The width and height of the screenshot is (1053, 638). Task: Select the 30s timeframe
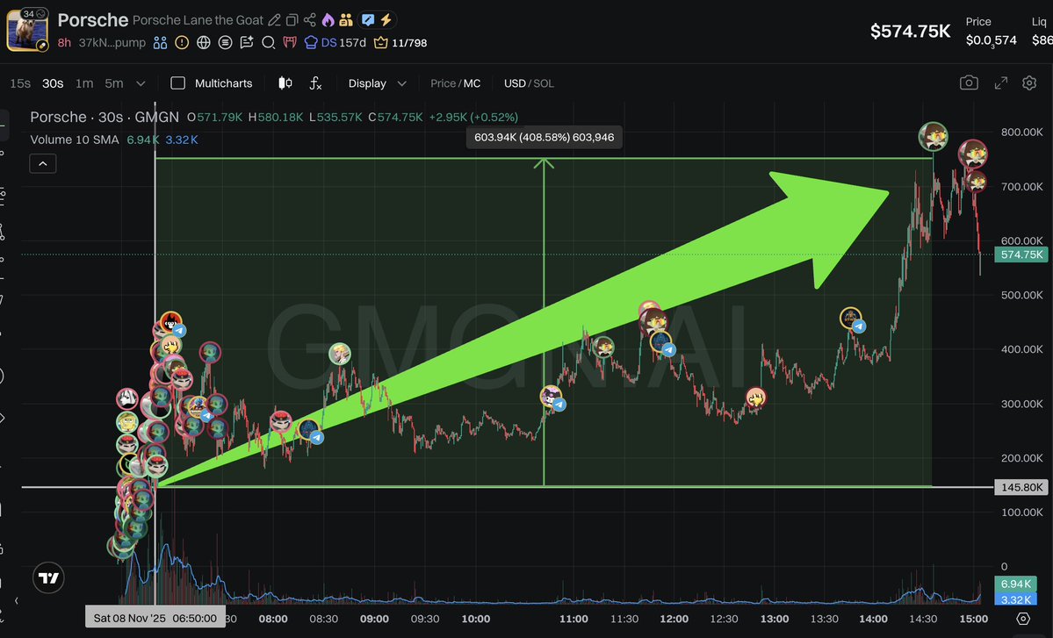point(53,83)
